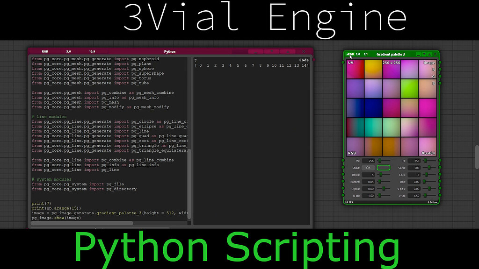
Task: Click the 24 FPS status indicator
Action: [348, 202]
